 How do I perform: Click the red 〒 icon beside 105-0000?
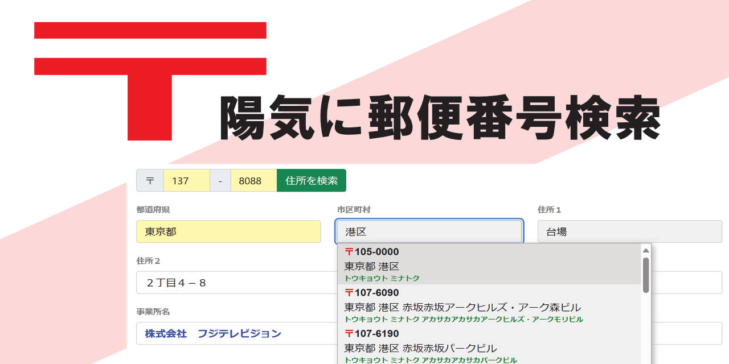click(x=348, y=251)
